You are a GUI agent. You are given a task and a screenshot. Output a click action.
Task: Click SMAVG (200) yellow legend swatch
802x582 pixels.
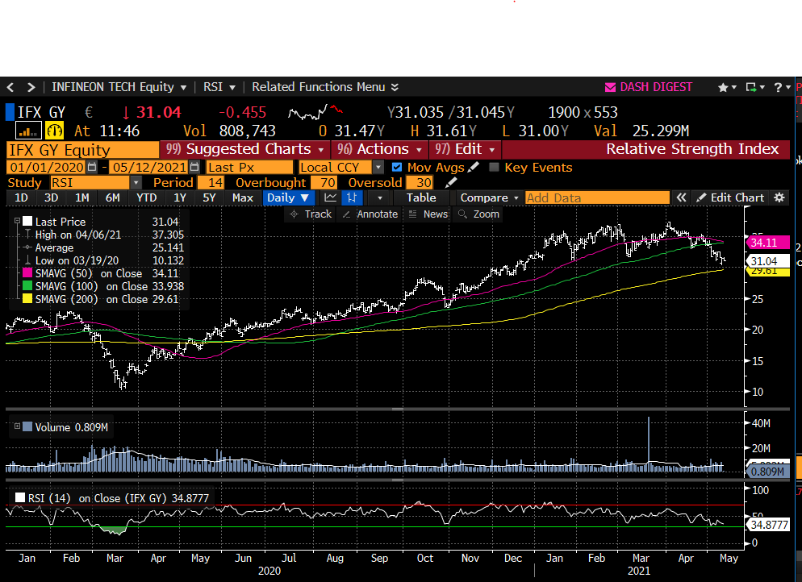(x=27, y=299)
